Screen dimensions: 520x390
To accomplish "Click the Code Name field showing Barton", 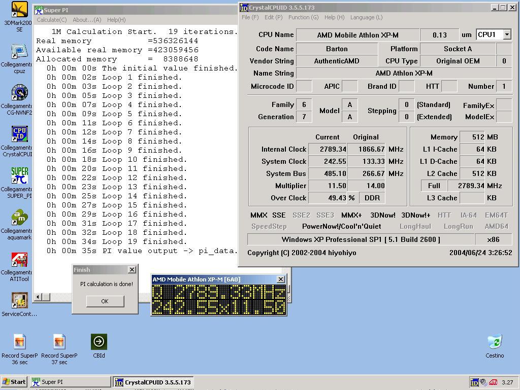I will click(337, 49).
